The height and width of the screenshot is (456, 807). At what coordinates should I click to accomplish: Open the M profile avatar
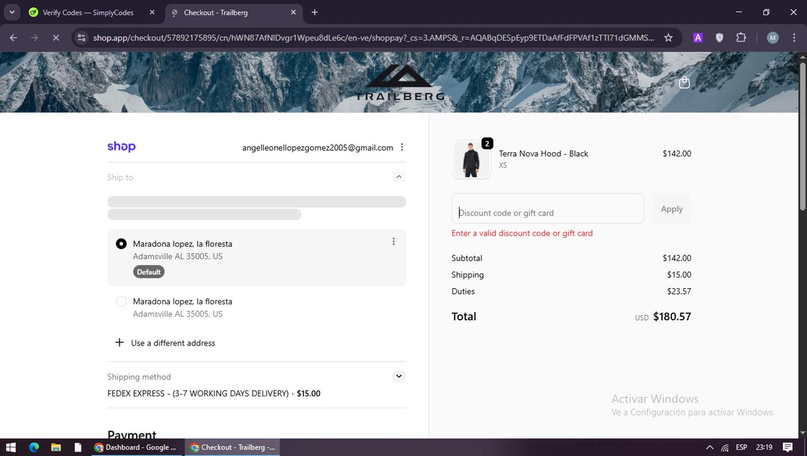pos(773,38)
